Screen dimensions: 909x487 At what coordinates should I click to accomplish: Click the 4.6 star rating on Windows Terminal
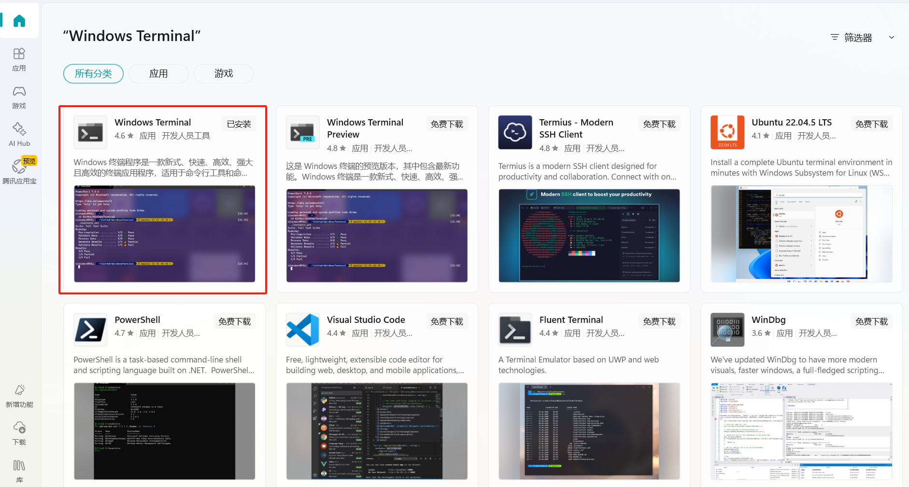click(x=124, y=136)
